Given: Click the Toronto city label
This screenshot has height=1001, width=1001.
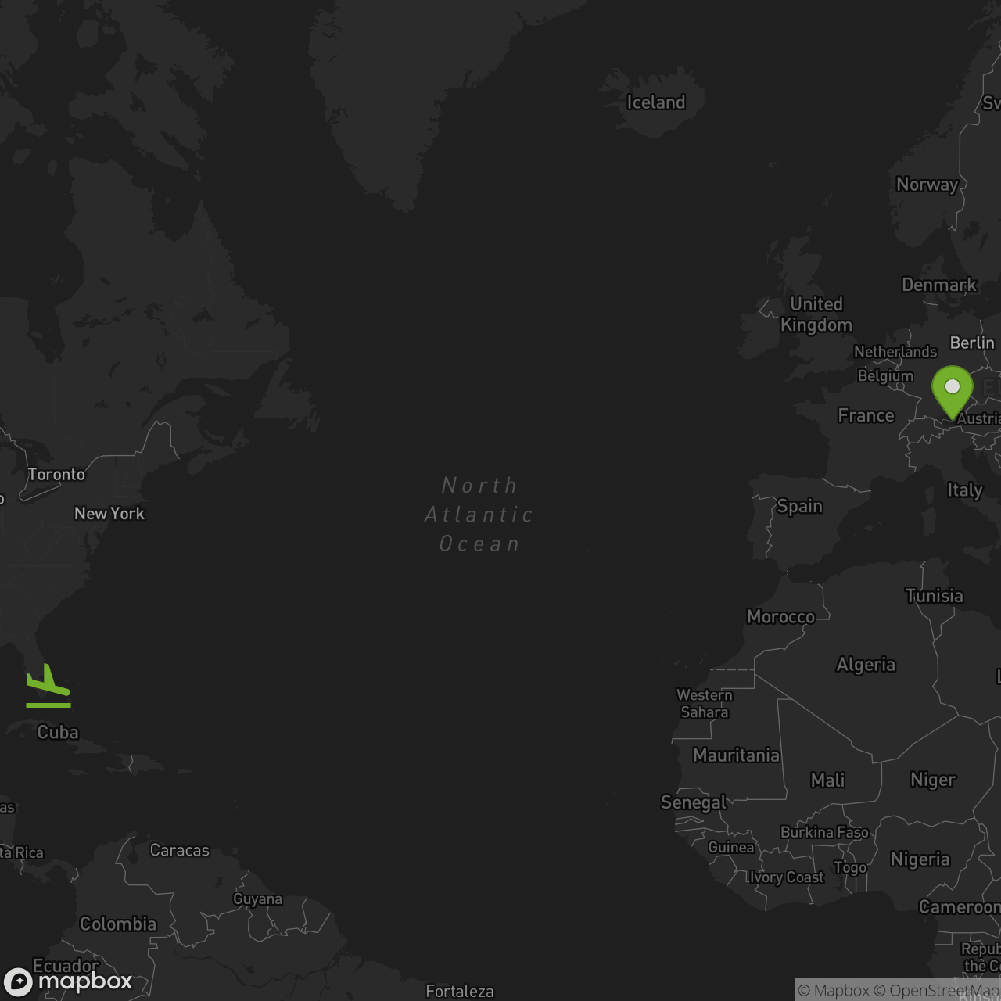Looking at the screenshot, I should (56, 474).
